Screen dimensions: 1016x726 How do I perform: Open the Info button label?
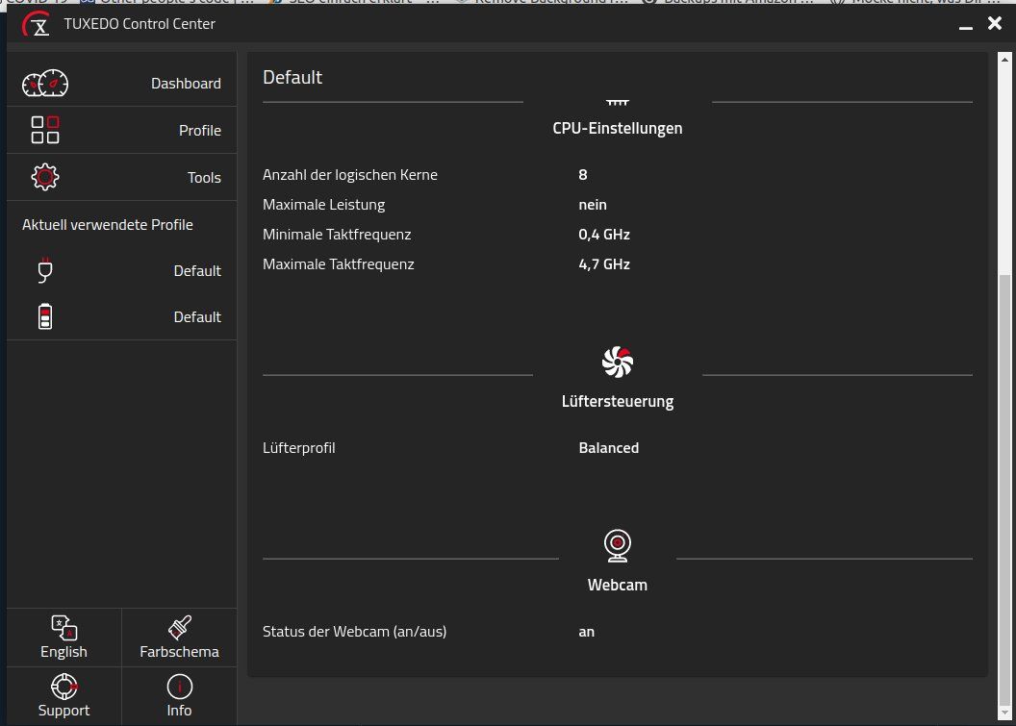pyautogui.click(x=179, y=711)
